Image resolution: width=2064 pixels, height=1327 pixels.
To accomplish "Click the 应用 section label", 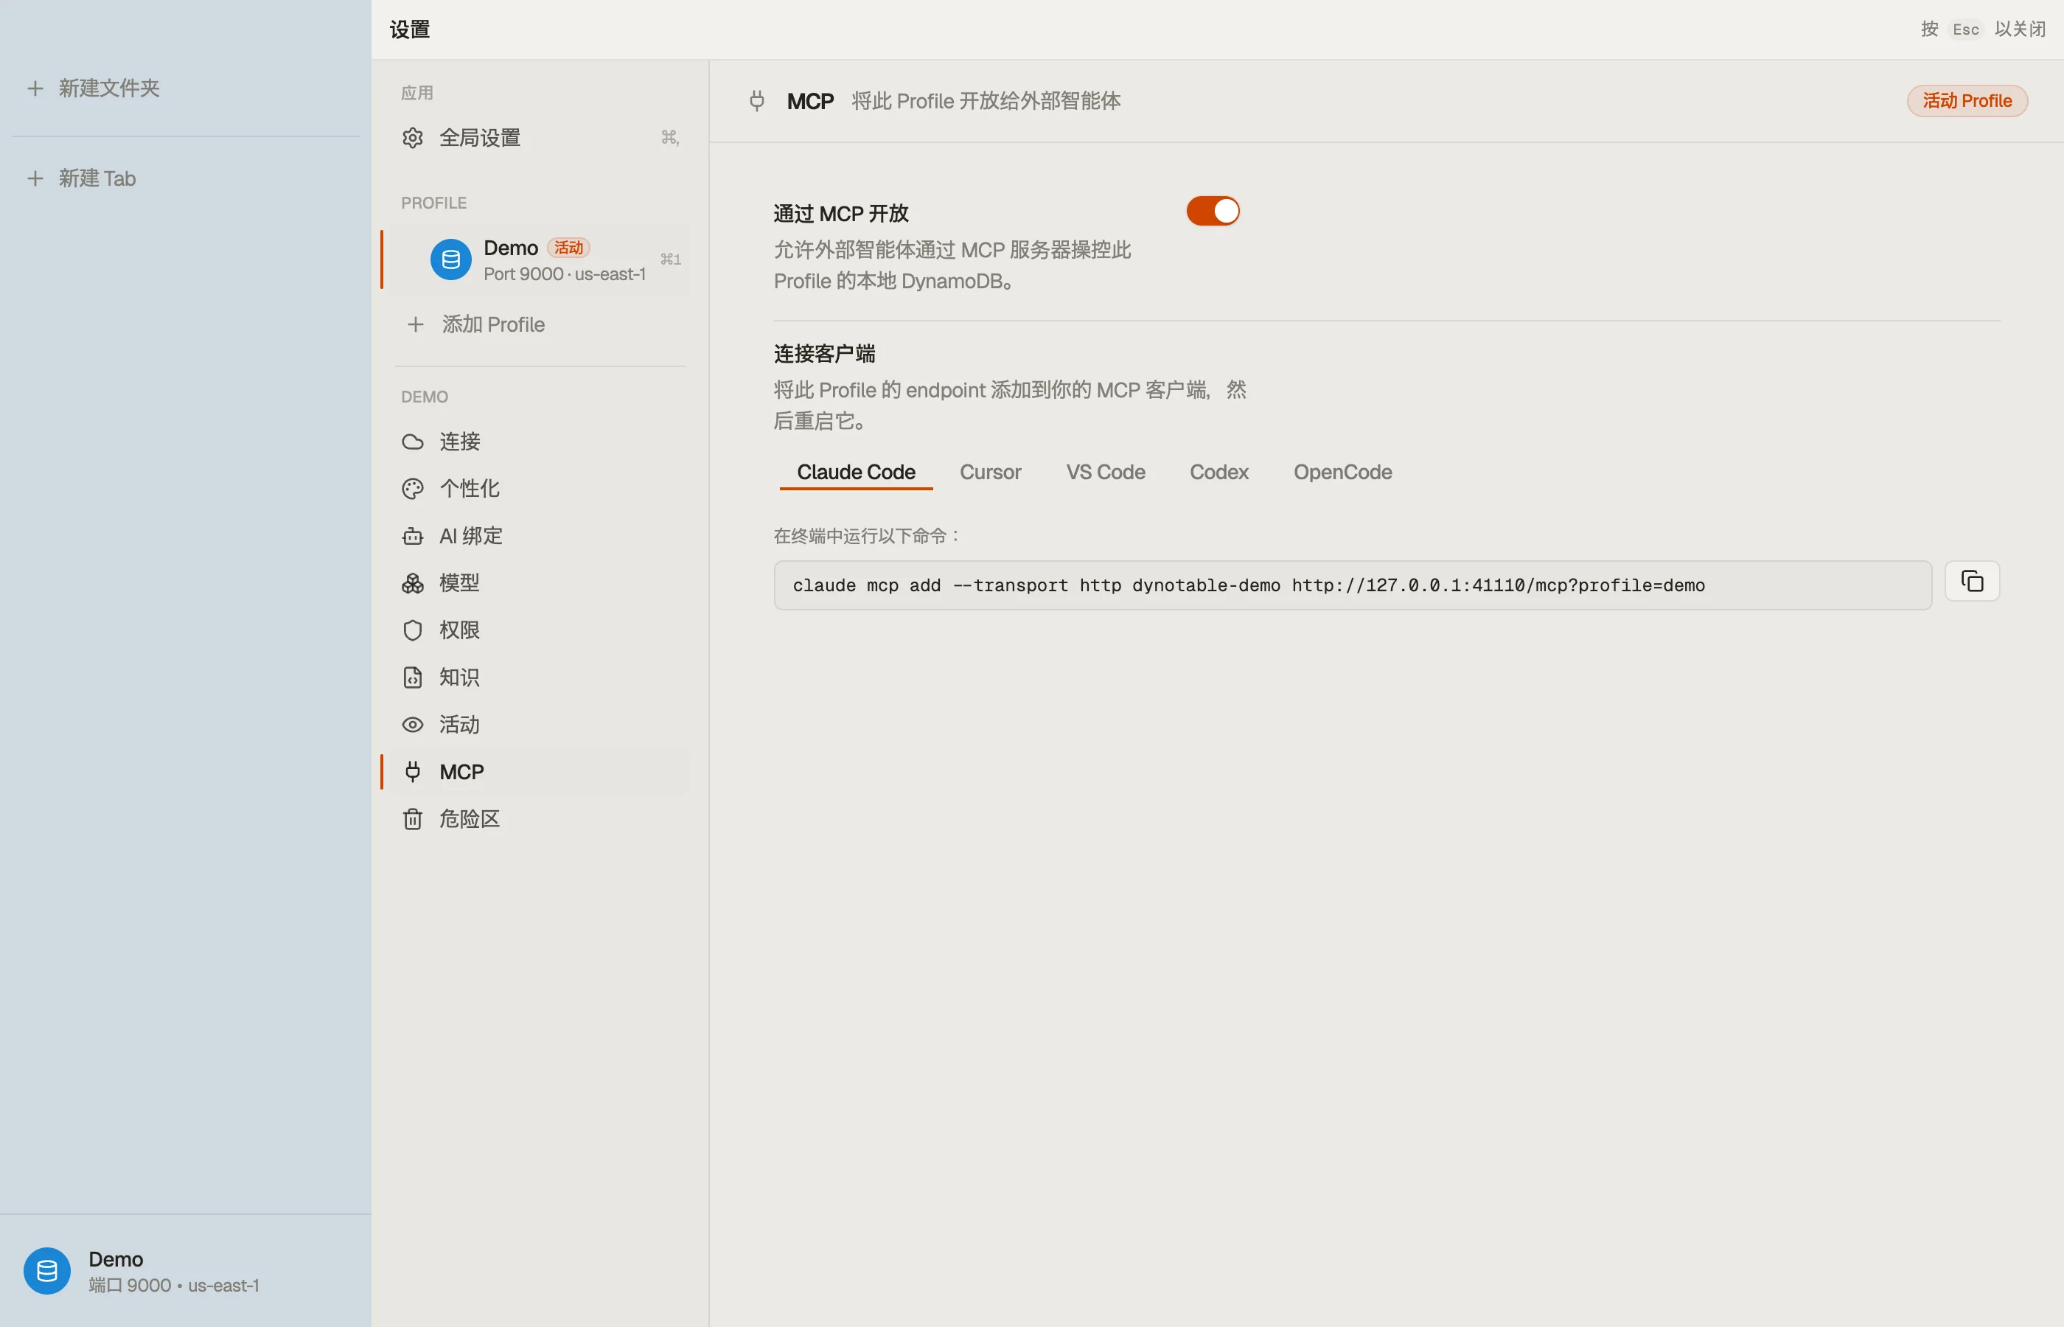I will click(417, 92).
